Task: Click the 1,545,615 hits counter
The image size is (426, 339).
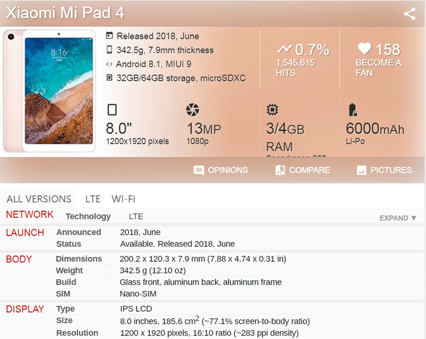Action: [x=295, y=68]
